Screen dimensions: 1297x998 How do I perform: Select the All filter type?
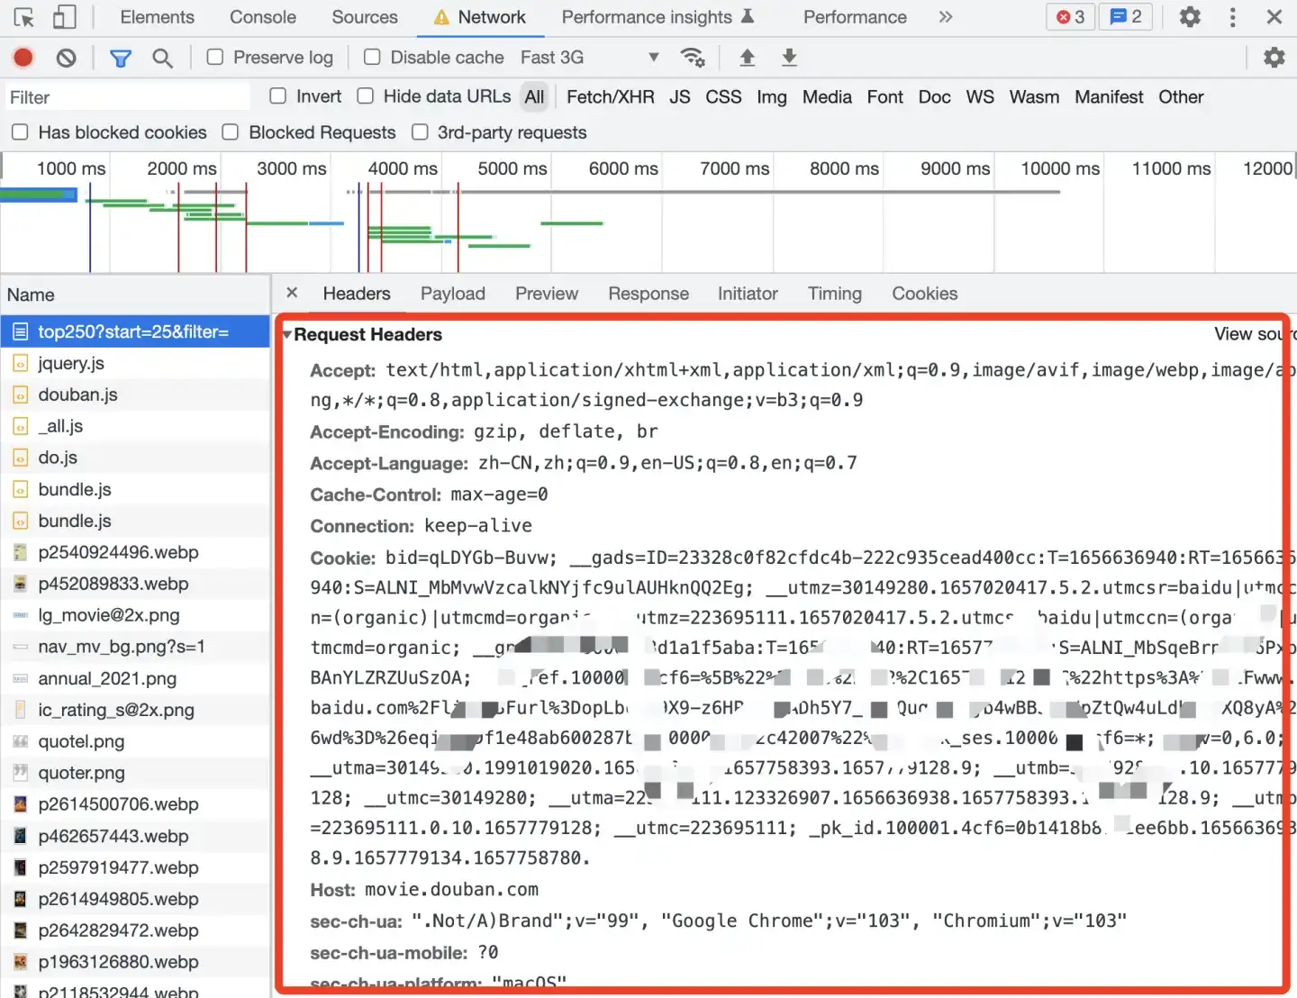coord(535,96)
